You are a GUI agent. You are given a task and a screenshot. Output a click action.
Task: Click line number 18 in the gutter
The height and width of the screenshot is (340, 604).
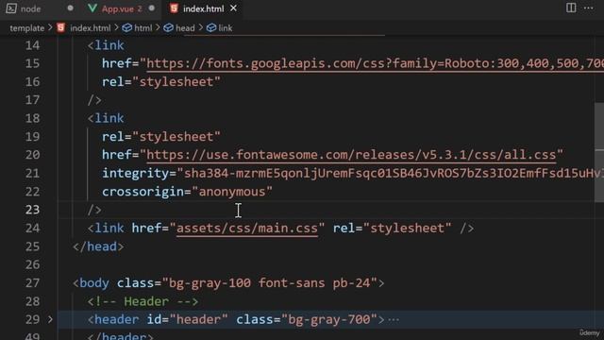click(x=32, y=118)
